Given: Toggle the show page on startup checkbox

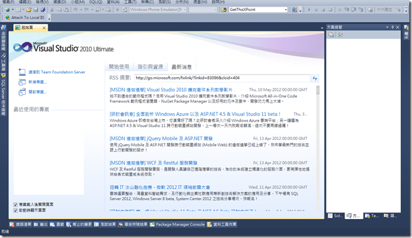Looking at the screenshot, I should pos(16,210).
